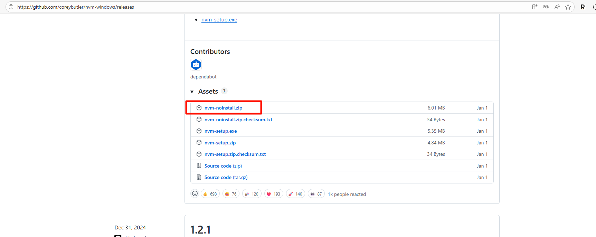Viewport: 596px width, 237px height.
Task: Open nvm-setup.zip.checksum.txt file link
Action: click(x=235, y=154)
